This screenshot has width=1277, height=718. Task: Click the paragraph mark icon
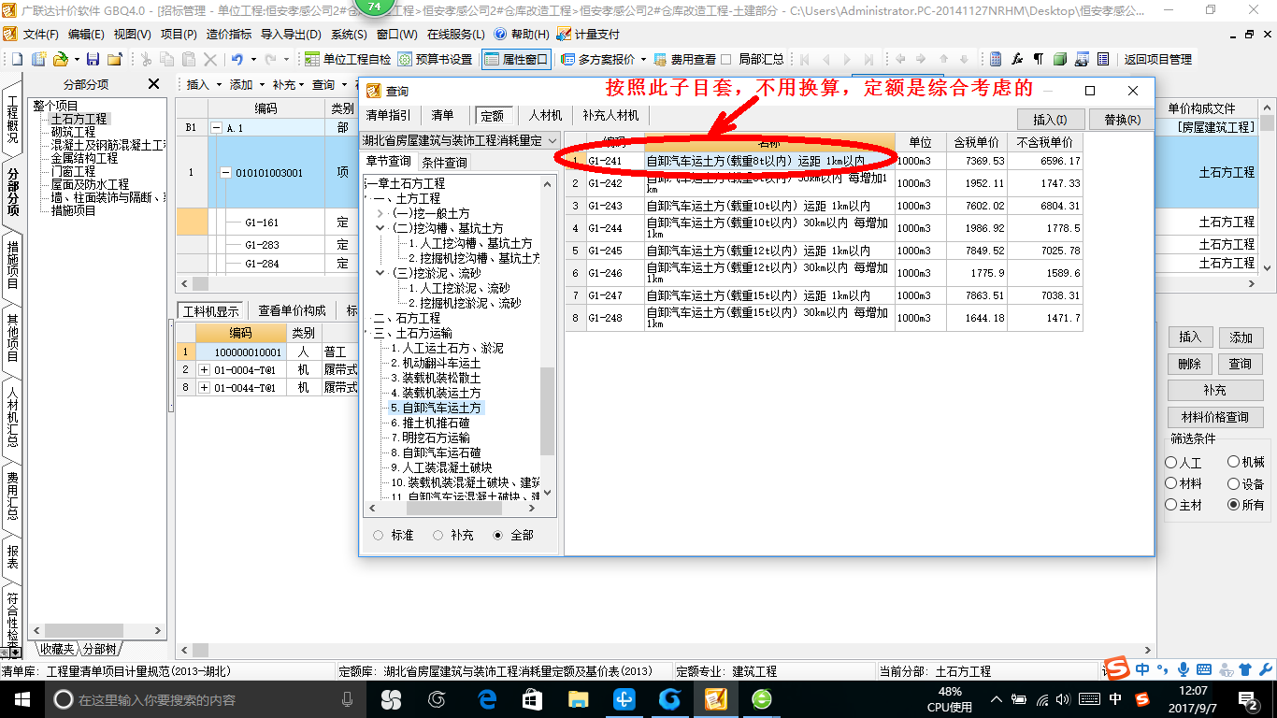coord(1039,59)
